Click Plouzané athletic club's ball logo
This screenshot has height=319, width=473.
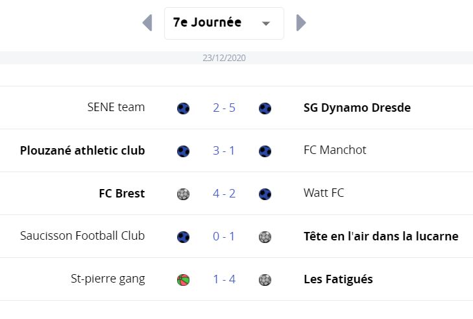point(183,151)
